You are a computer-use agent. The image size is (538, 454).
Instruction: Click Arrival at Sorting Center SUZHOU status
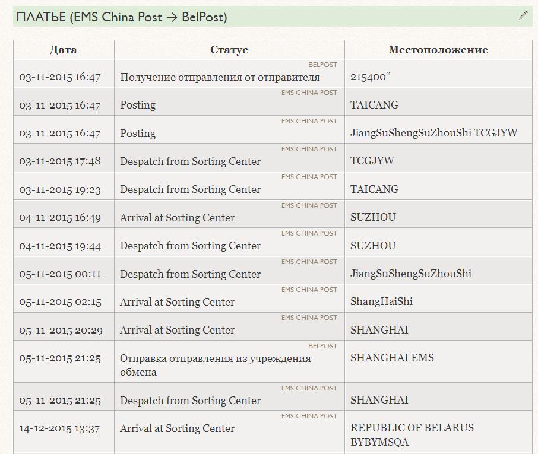point(177,218)
